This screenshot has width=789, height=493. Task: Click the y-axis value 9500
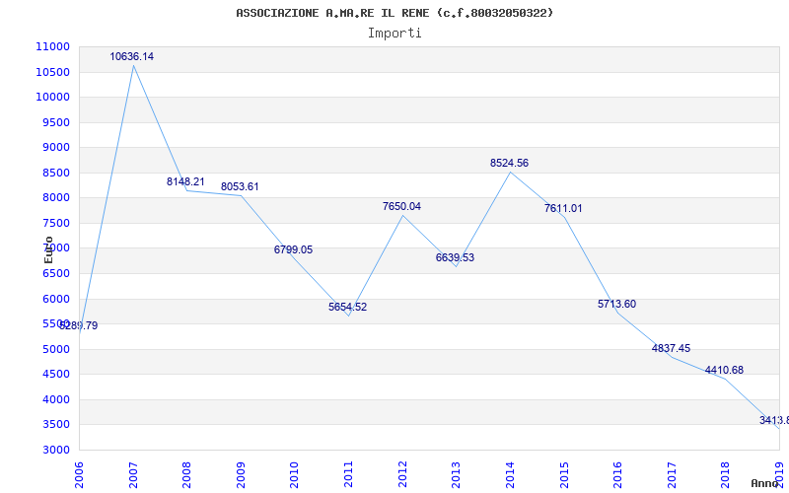click(55, 122)
